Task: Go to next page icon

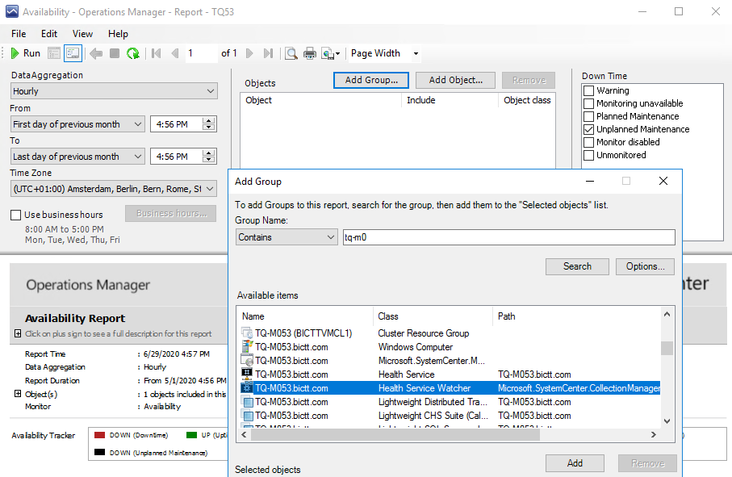Action: (249, 53)
